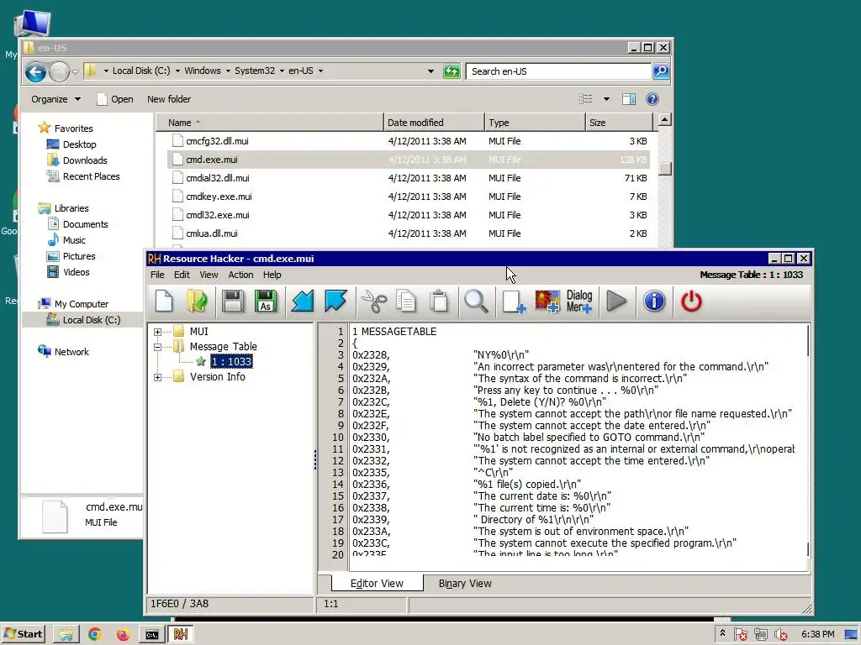The height and width of the screenshot is (645, 861).
Task: Switch to Command Prompt taskbar button
Action: click(152, 635)
